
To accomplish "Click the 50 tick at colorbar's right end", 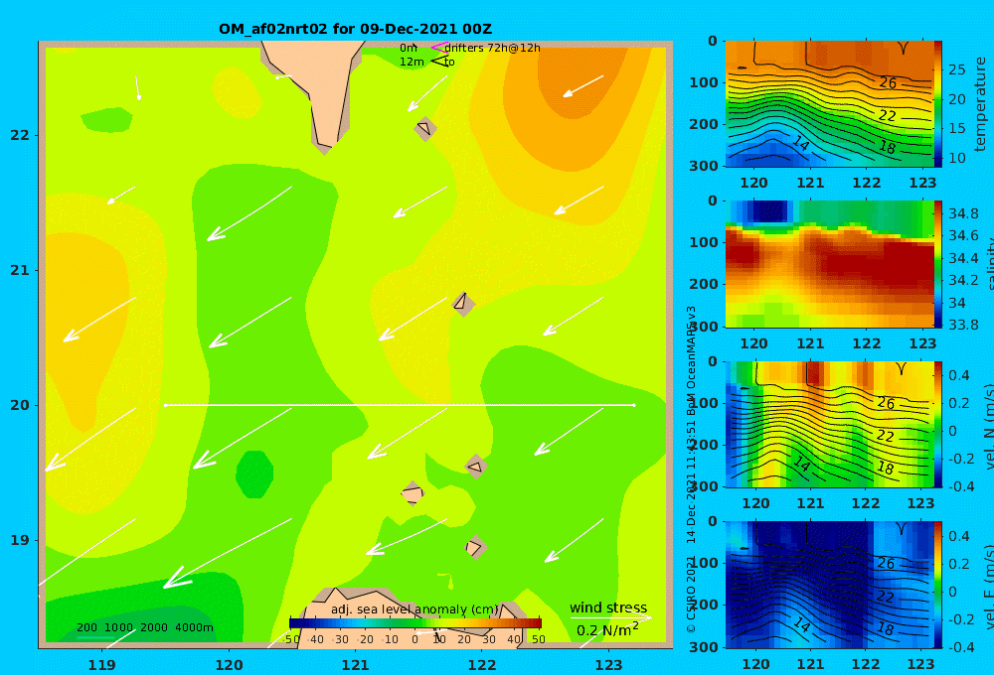I will coord(538,639).
